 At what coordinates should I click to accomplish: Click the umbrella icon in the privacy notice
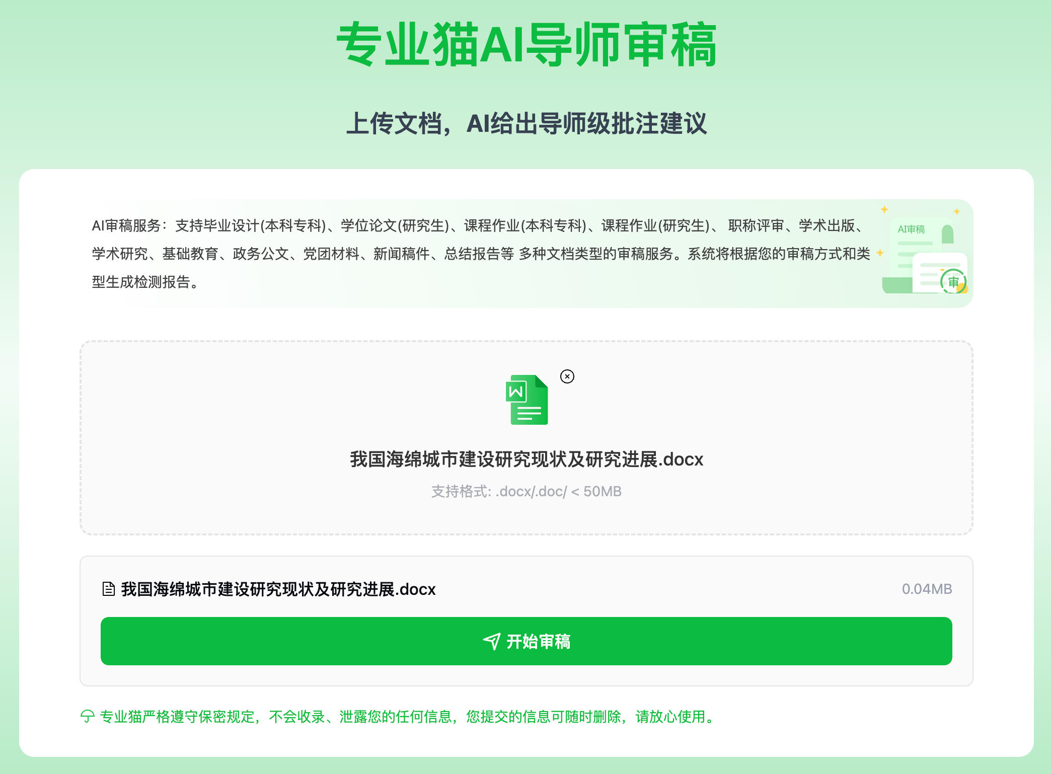click(x=88, y=716)
